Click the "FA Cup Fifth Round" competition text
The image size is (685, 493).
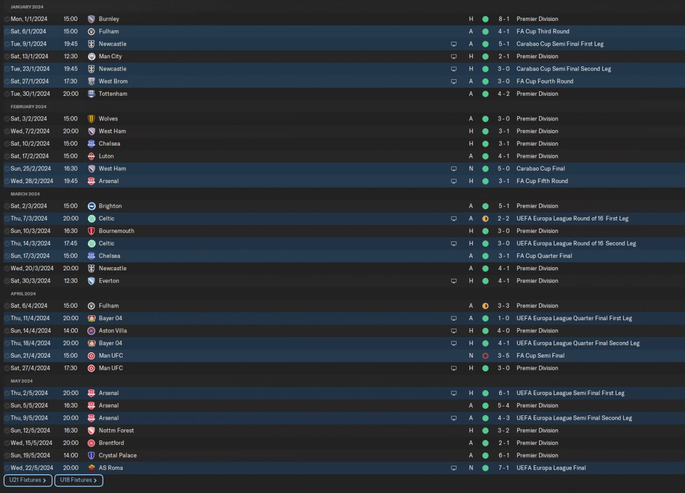[x=542, y=181]
